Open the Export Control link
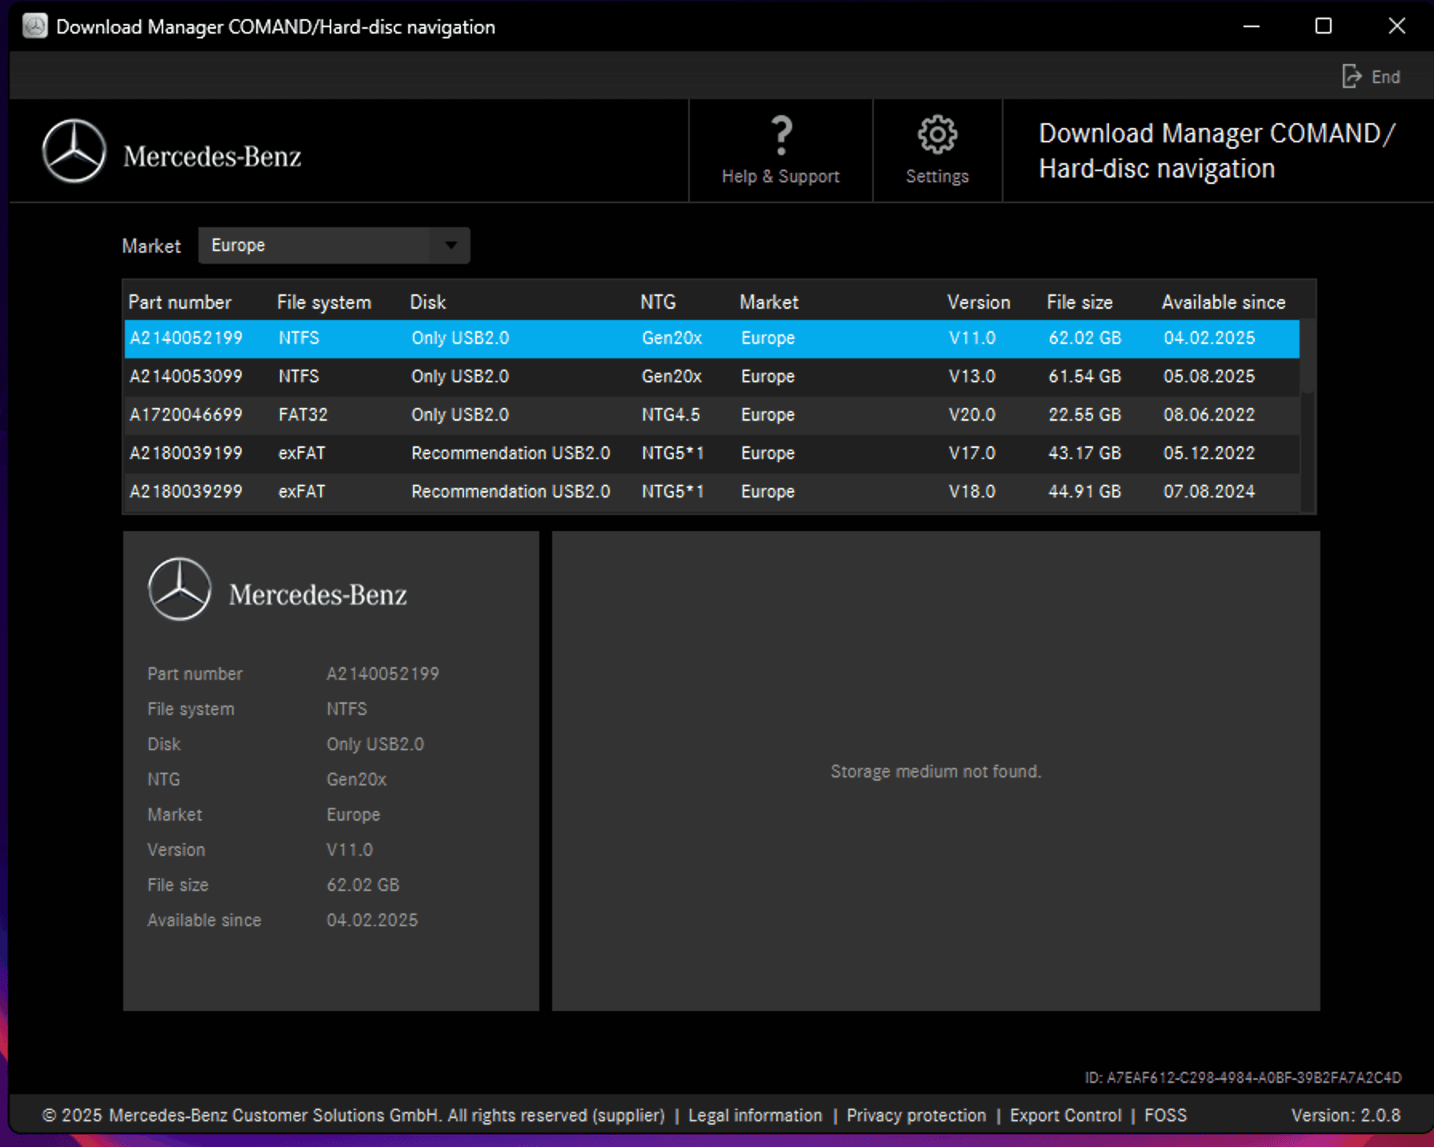The image size is (1434, 1147). (x=1065, y=1115)
